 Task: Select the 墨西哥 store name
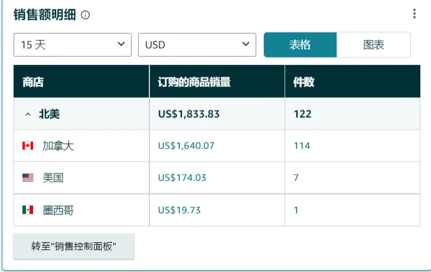(58, 210)
